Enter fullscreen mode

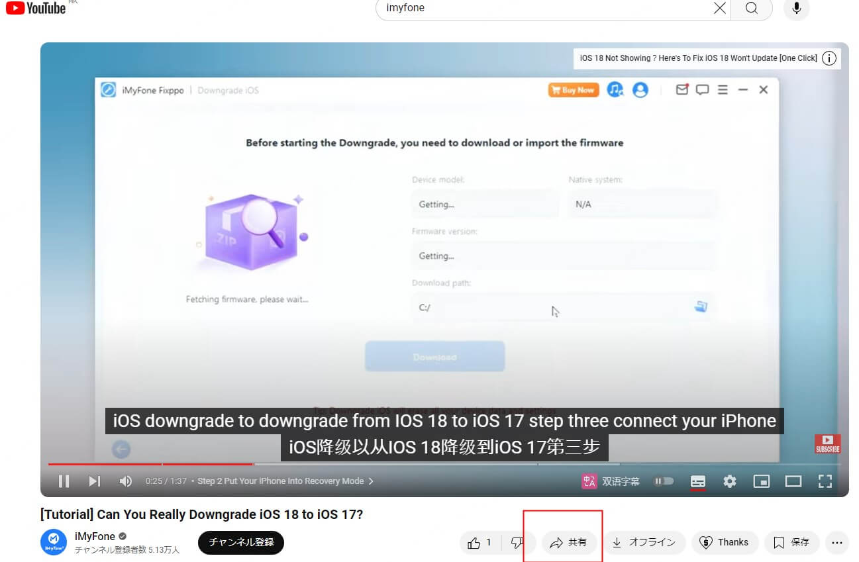[825, 481]
